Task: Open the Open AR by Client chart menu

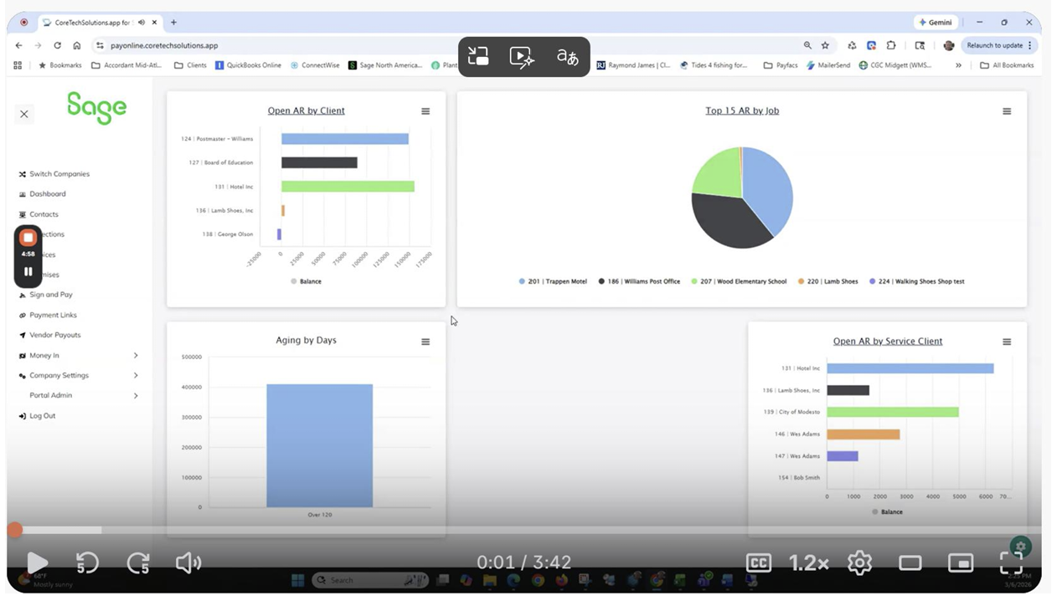Action: [425, 110]
